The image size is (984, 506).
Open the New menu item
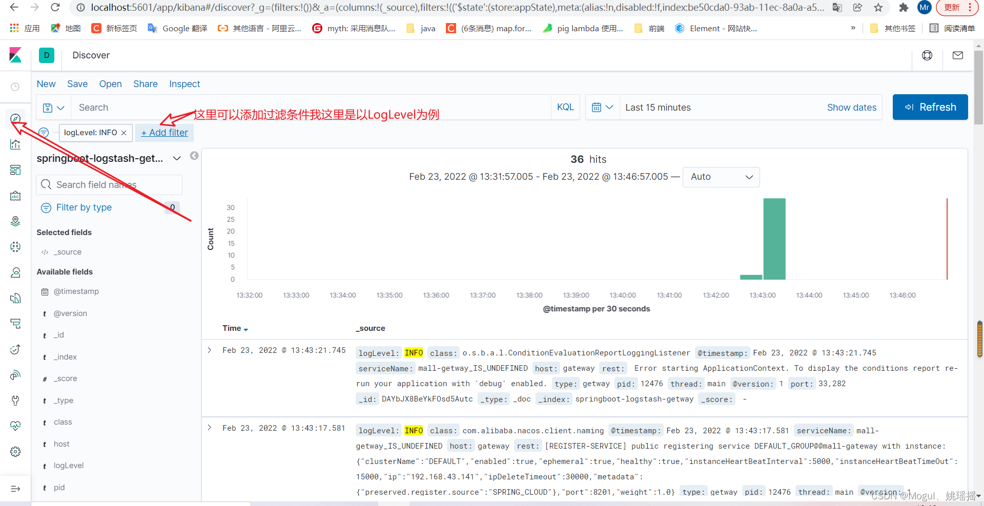(x=46, y=84)
